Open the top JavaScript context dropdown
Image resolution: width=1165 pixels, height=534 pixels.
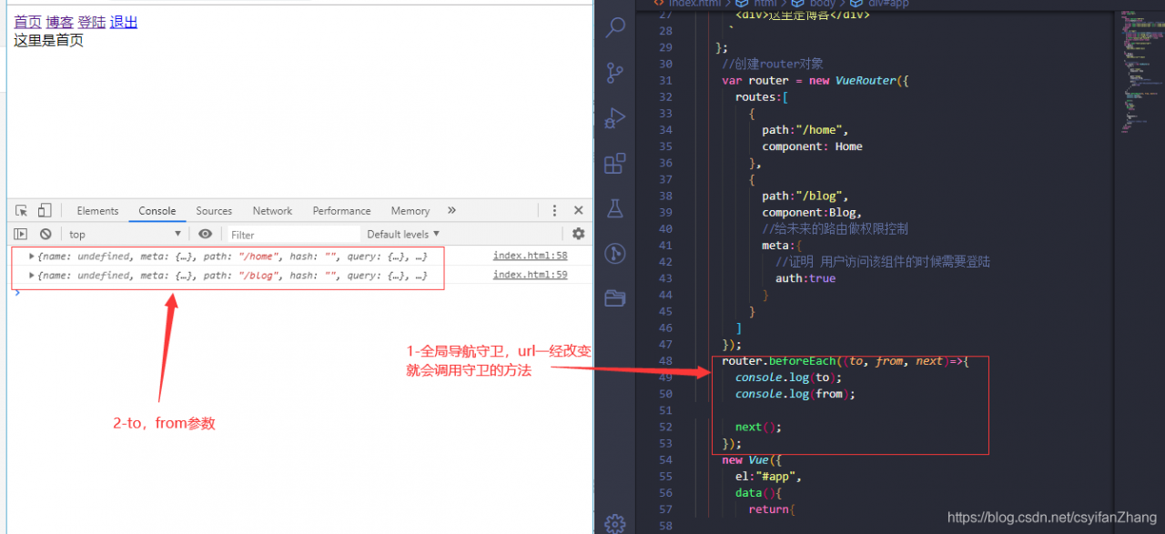(126, 234)
